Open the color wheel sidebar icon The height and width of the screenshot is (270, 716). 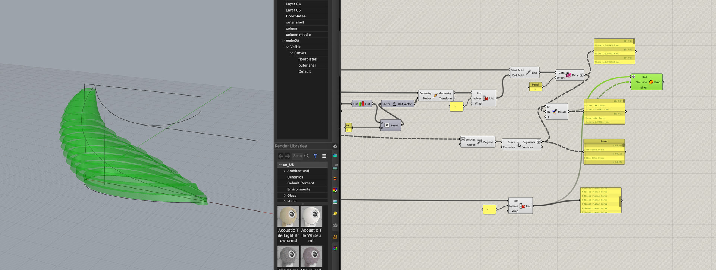335,248
